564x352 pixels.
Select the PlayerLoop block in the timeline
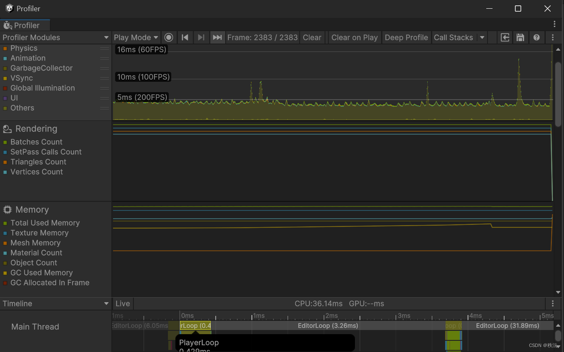pyautogui.click(x=195, y=326)
